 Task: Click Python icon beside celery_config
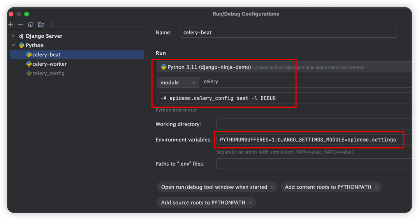click(28, 73)
